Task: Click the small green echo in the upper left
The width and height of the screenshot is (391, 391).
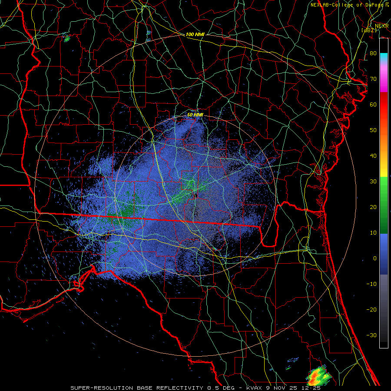Action: coord(67,39)
